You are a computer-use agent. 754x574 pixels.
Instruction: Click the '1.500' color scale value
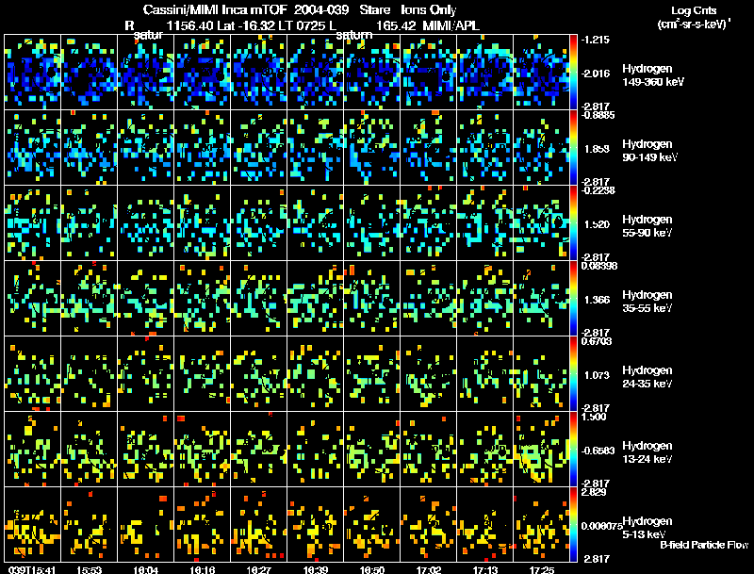click(594, 417)
